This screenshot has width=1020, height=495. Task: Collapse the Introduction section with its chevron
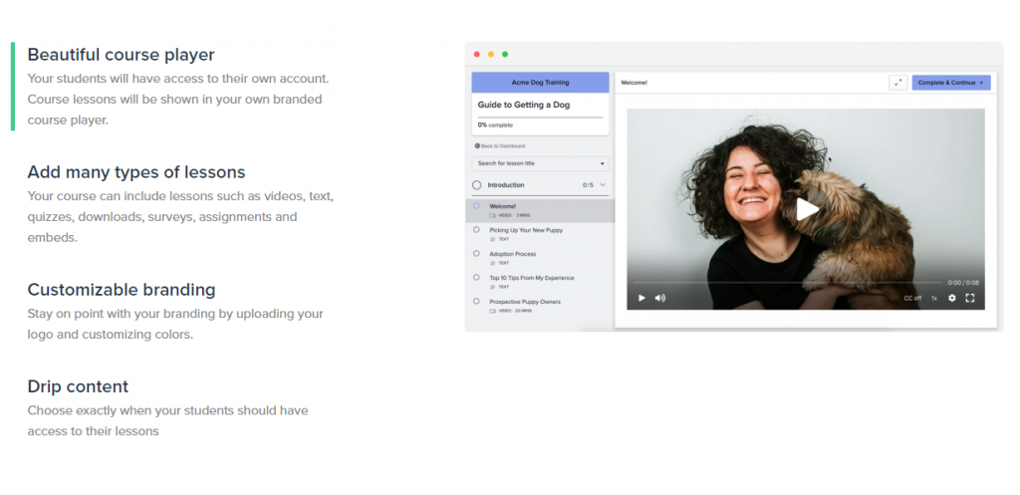[603, 185]
